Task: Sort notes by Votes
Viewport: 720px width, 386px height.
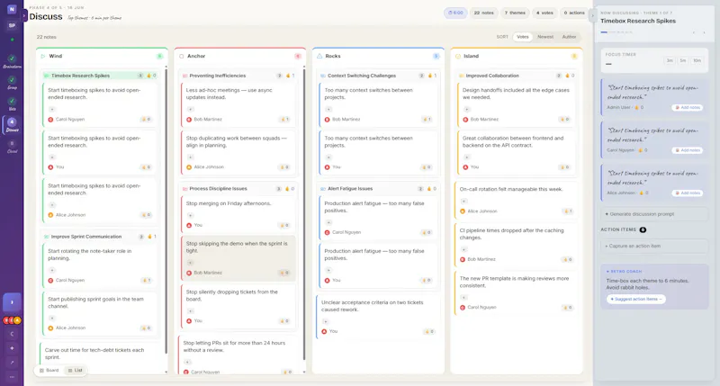Action: pos(523,37)
